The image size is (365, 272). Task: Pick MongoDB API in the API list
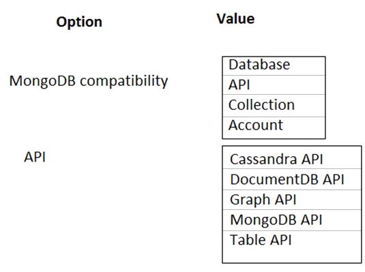292,220
